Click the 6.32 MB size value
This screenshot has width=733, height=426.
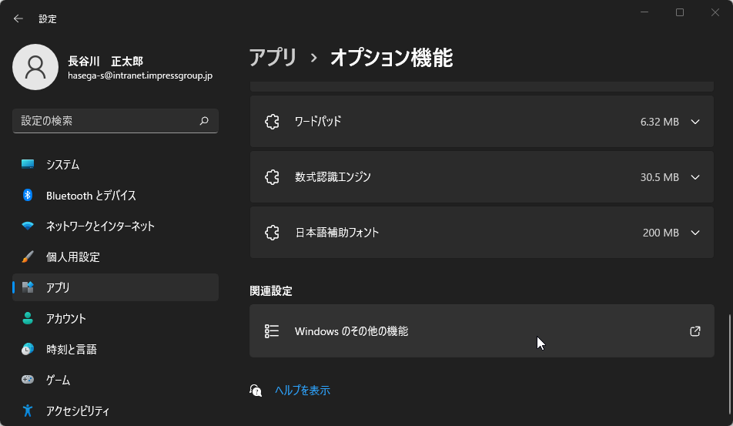pos(660,122)
